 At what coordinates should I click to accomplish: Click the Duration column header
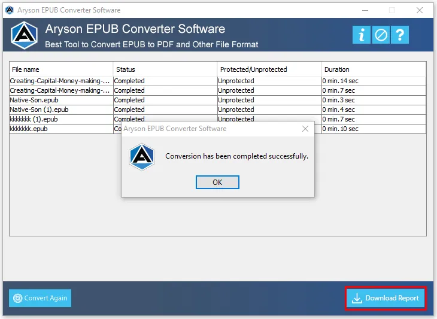coord(374,69)
